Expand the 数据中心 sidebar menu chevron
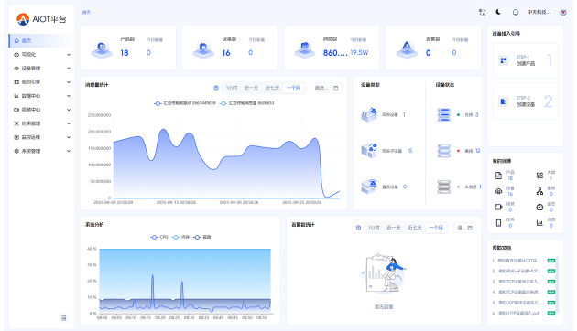 click(x=69, y=96)
